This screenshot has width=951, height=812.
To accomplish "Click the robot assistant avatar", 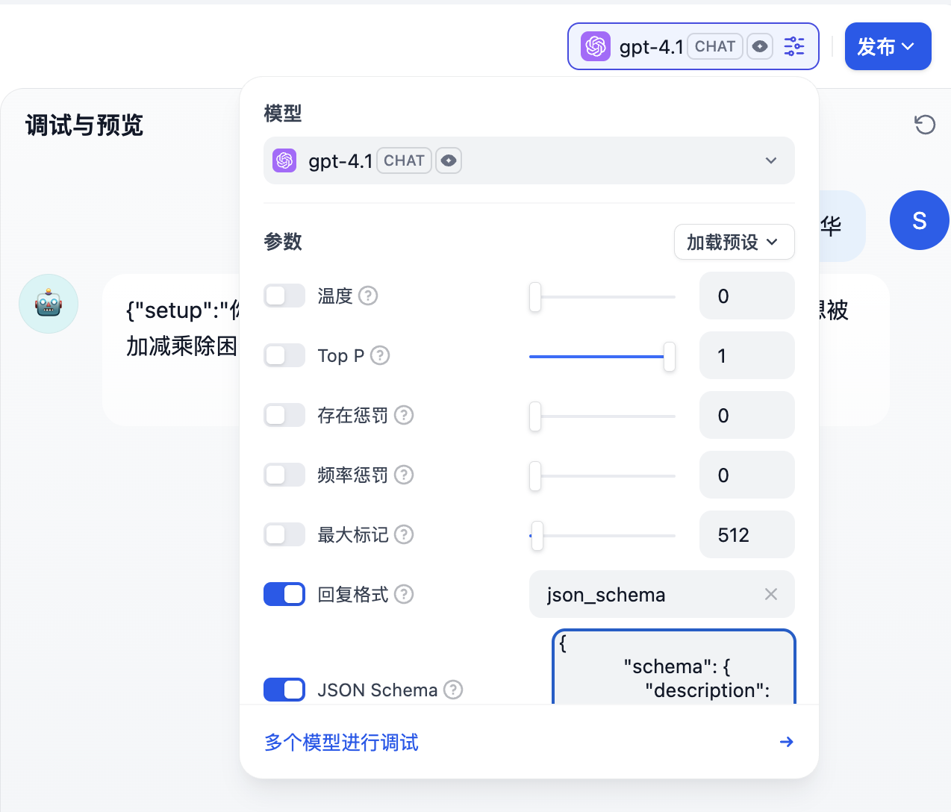I will [49, 304].
